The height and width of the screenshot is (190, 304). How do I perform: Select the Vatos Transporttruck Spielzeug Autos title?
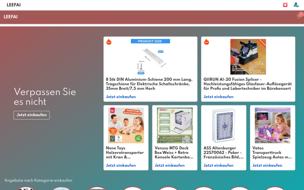(x=272, y=152)
